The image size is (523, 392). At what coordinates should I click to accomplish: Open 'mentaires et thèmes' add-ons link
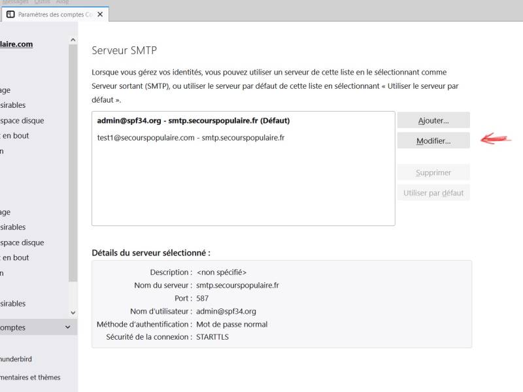tap(30, 378)
